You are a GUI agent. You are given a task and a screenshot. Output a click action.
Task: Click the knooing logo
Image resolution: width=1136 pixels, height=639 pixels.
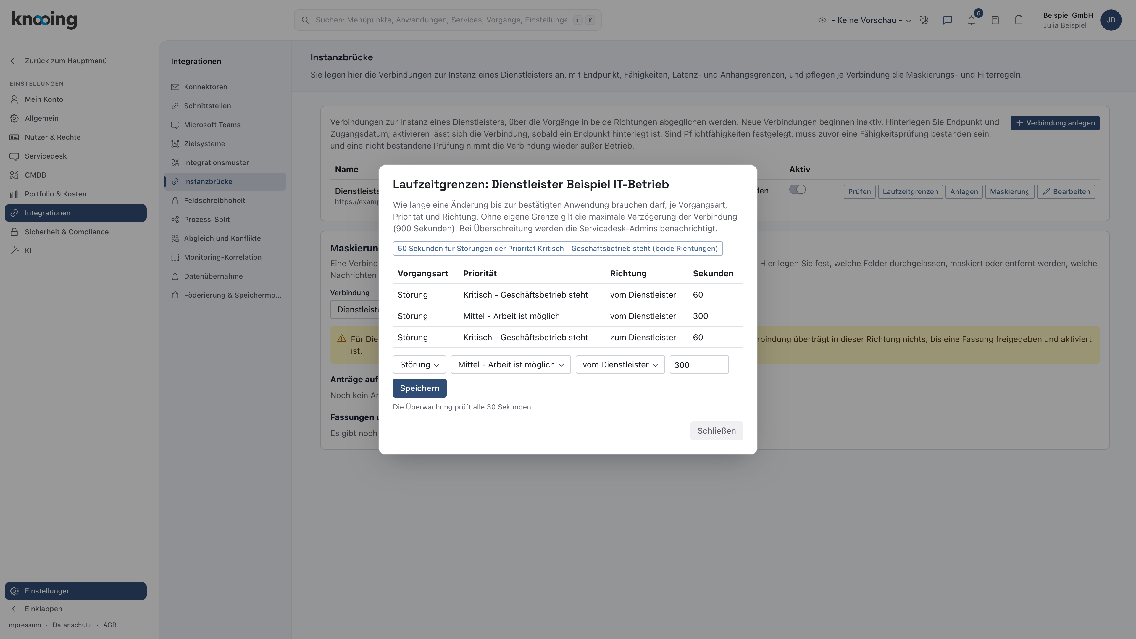pyautogui.click(x=44, y=20)
